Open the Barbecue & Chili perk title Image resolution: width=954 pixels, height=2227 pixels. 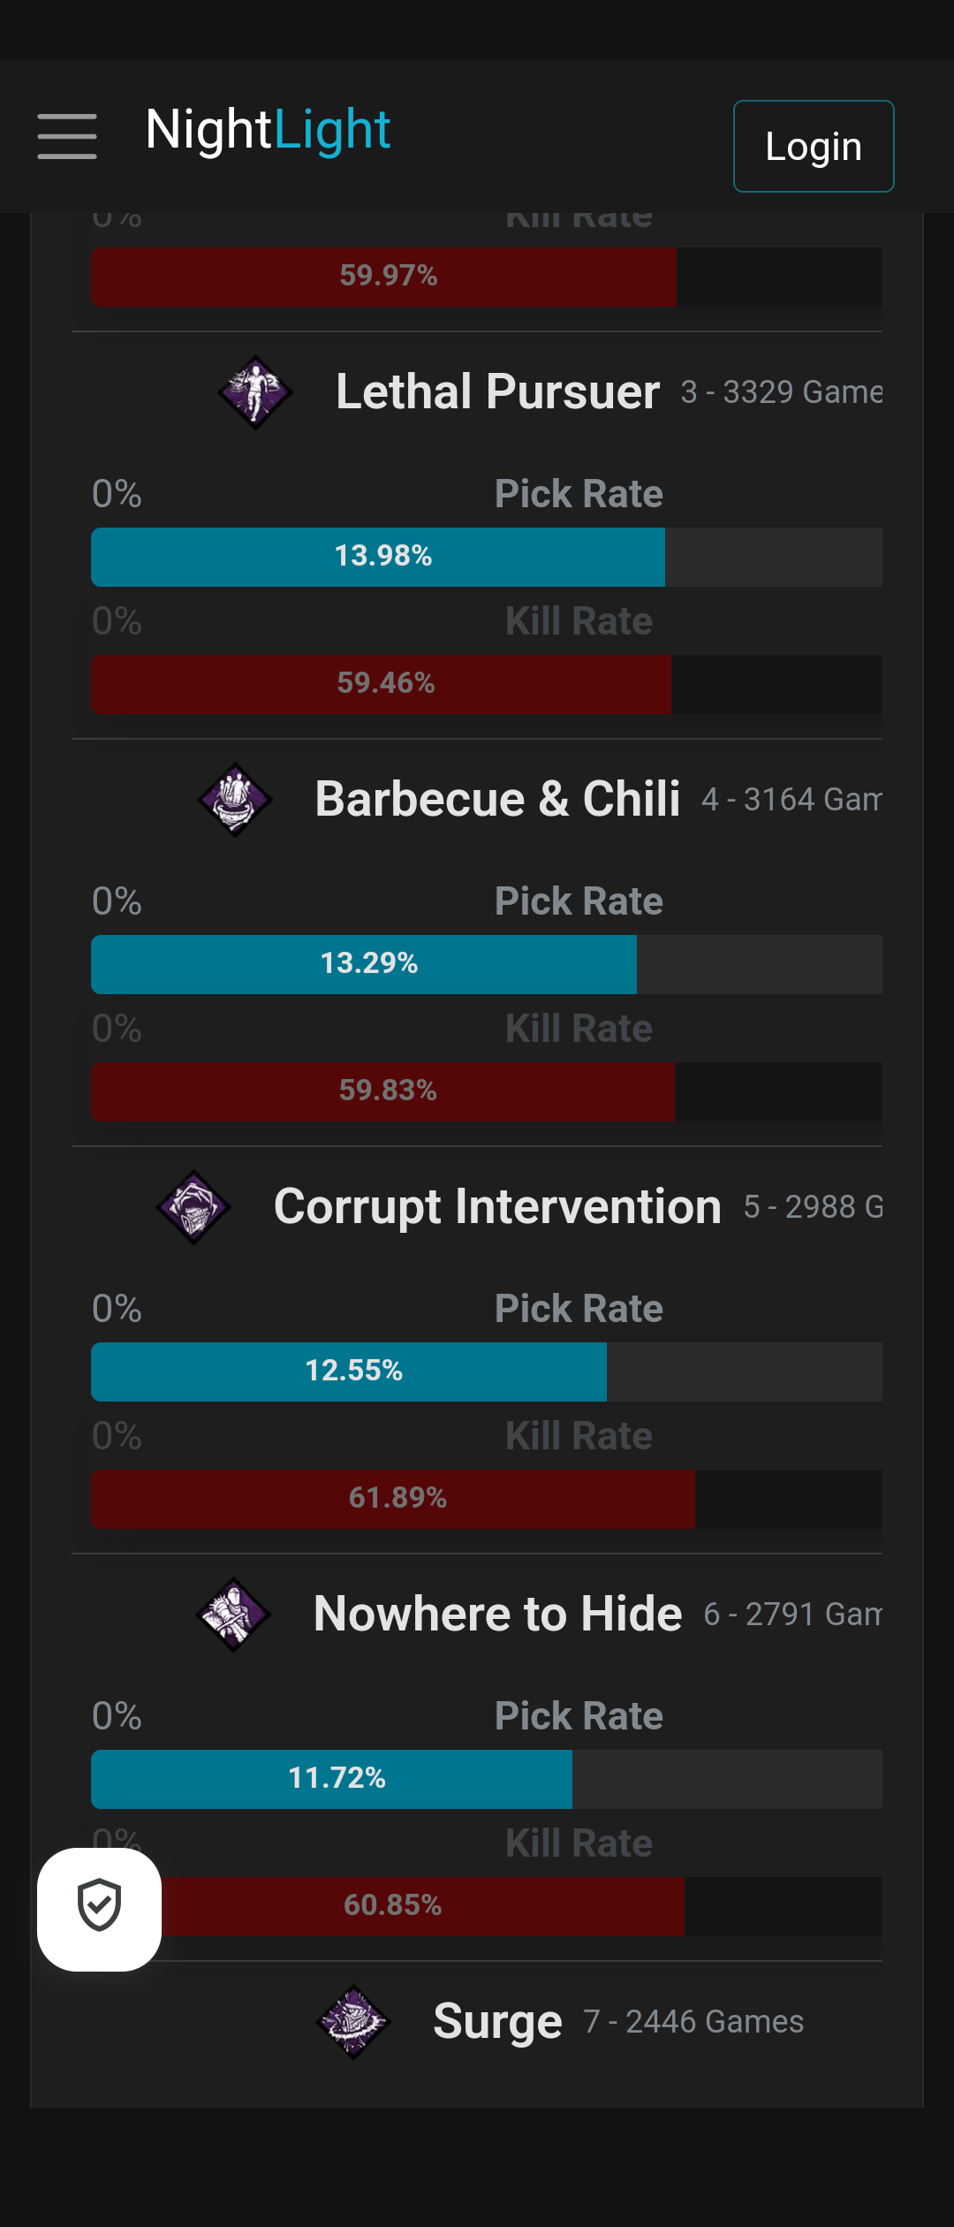click(497, 799)
